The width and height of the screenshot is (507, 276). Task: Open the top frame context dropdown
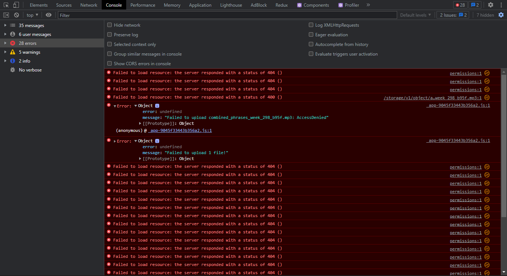pyautogui.click(x=32, y=15)
